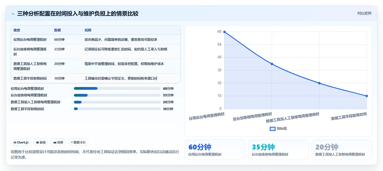
Task: Click the description starting 情景中节省整理时间
Action: pos(124,64)
